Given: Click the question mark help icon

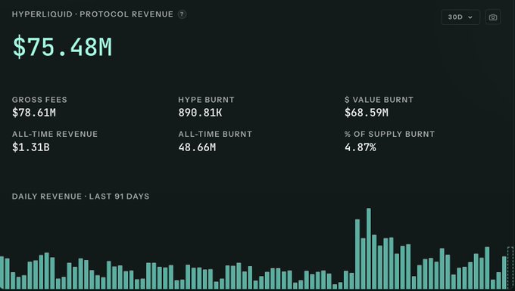Looking at the screenshot, I should (182, 14).
